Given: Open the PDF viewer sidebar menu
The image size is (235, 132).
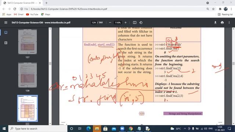Looking at the screenshot, I should click(x=6, y=22).
